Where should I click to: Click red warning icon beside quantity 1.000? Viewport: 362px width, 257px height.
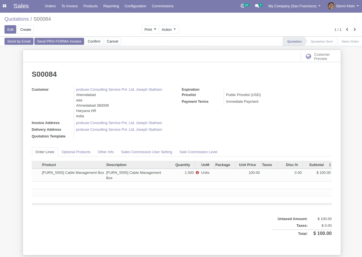coord(197,173)
